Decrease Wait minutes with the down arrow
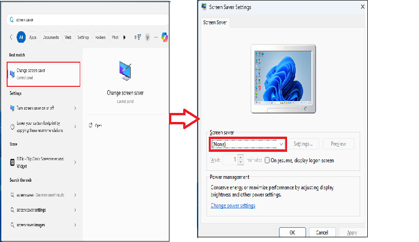419x242 pixels. [x=241, y=162]
